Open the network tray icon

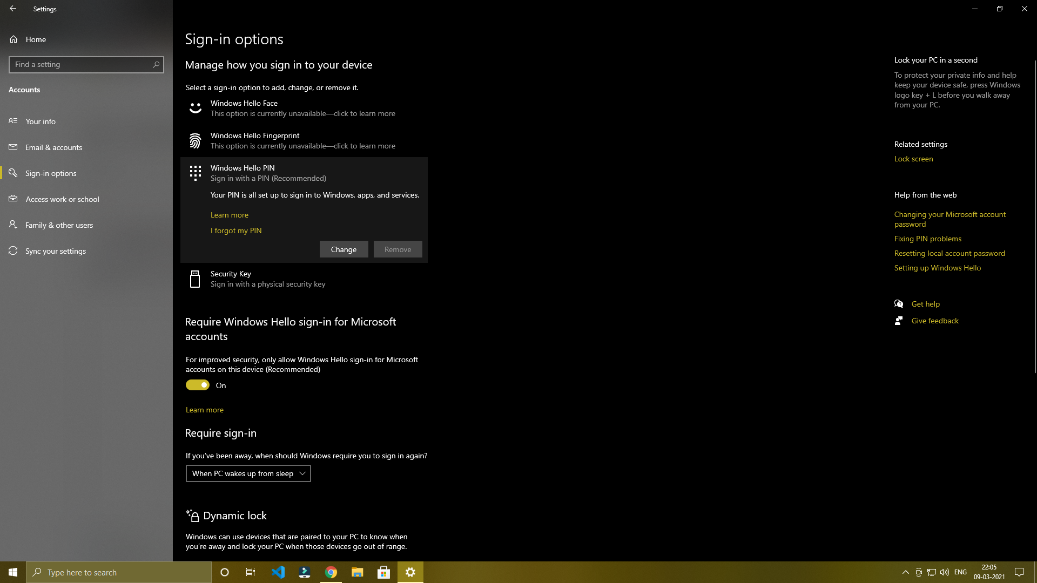click(932, 572)
